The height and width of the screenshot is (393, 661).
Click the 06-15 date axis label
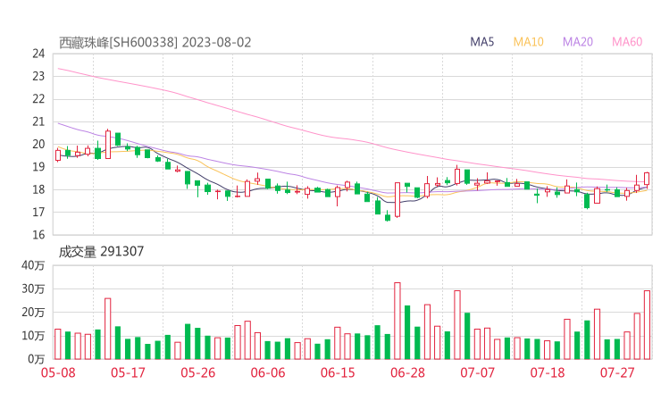pos(338,372)
